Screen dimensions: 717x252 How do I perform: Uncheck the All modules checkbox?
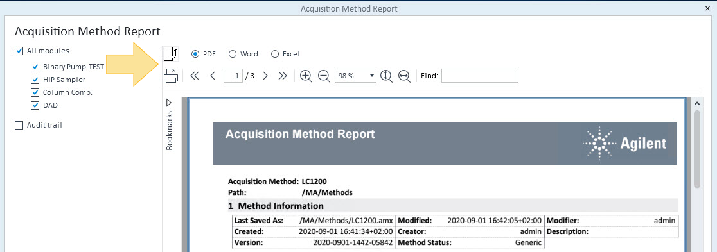[19, 51]
